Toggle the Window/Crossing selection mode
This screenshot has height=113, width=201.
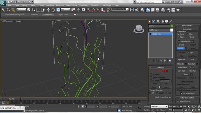point(43,10)
